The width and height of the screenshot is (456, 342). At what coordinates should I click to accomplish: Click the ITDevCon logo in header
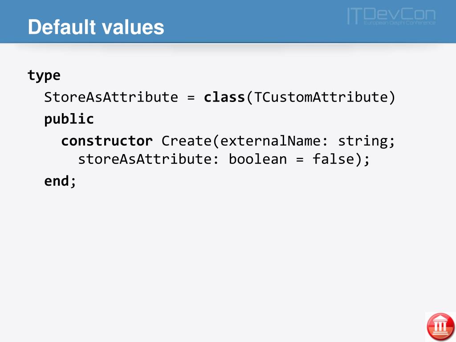[x=391, y=16]
